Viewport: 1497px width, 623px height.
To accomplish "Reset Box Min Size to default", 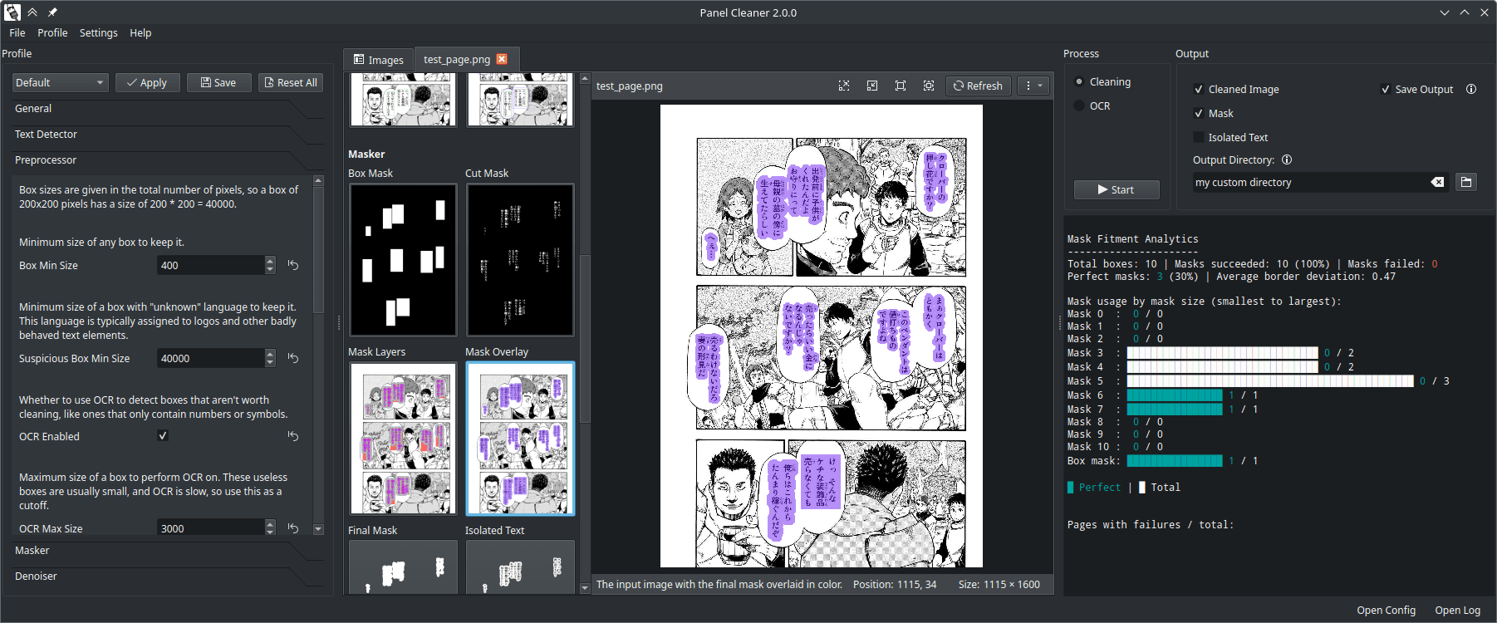I will (x=293, y=265).
